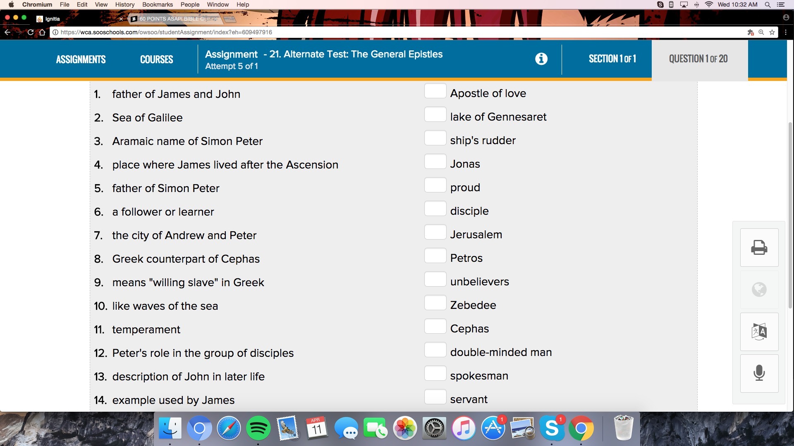Open the translate tool icon

pyautogui.click(x=759, y=332)
